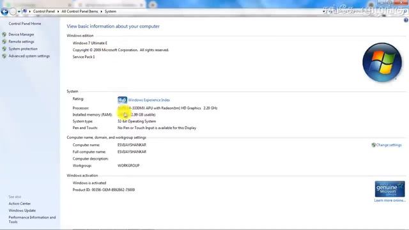Open Windows Experience Index link
Viewport: 409px width, 230px height.
pos(149,100)
